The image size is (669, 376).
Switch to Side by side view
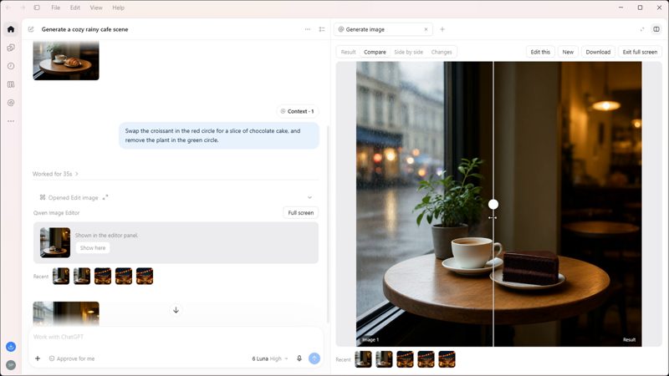coord(408,52)
